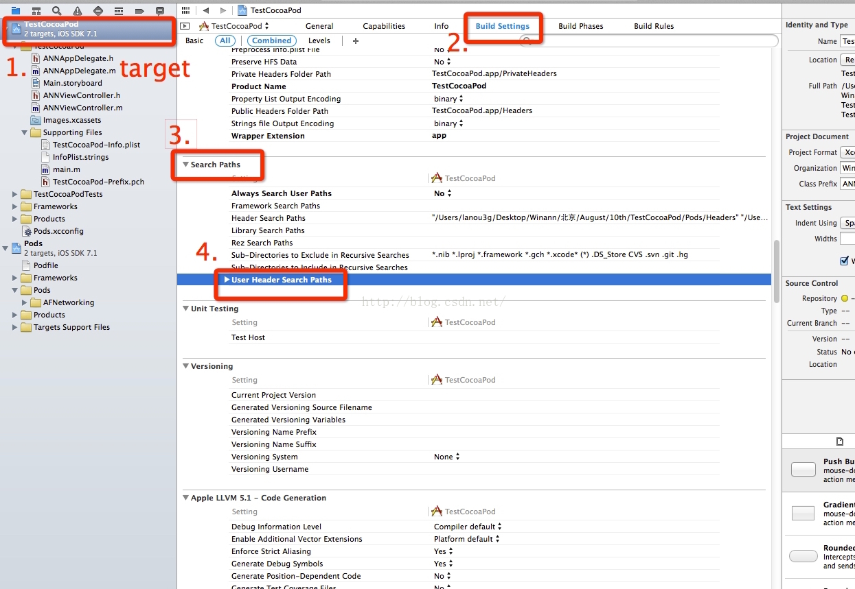
Task: Click the Test Host setting row
Action: [x=475, y=337]
